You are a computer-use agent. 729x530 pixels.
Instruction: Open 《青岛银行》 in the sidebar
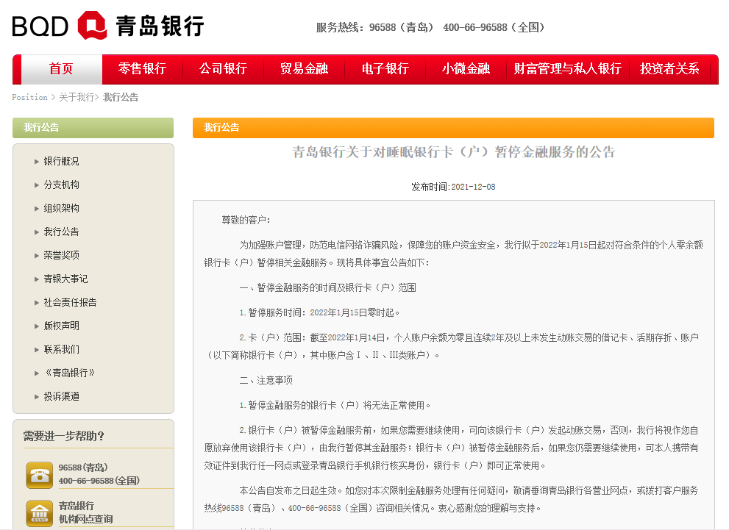tap(69, 373)
